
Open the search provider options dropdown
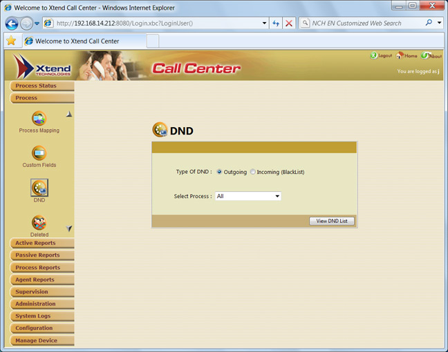pos(440,23)
